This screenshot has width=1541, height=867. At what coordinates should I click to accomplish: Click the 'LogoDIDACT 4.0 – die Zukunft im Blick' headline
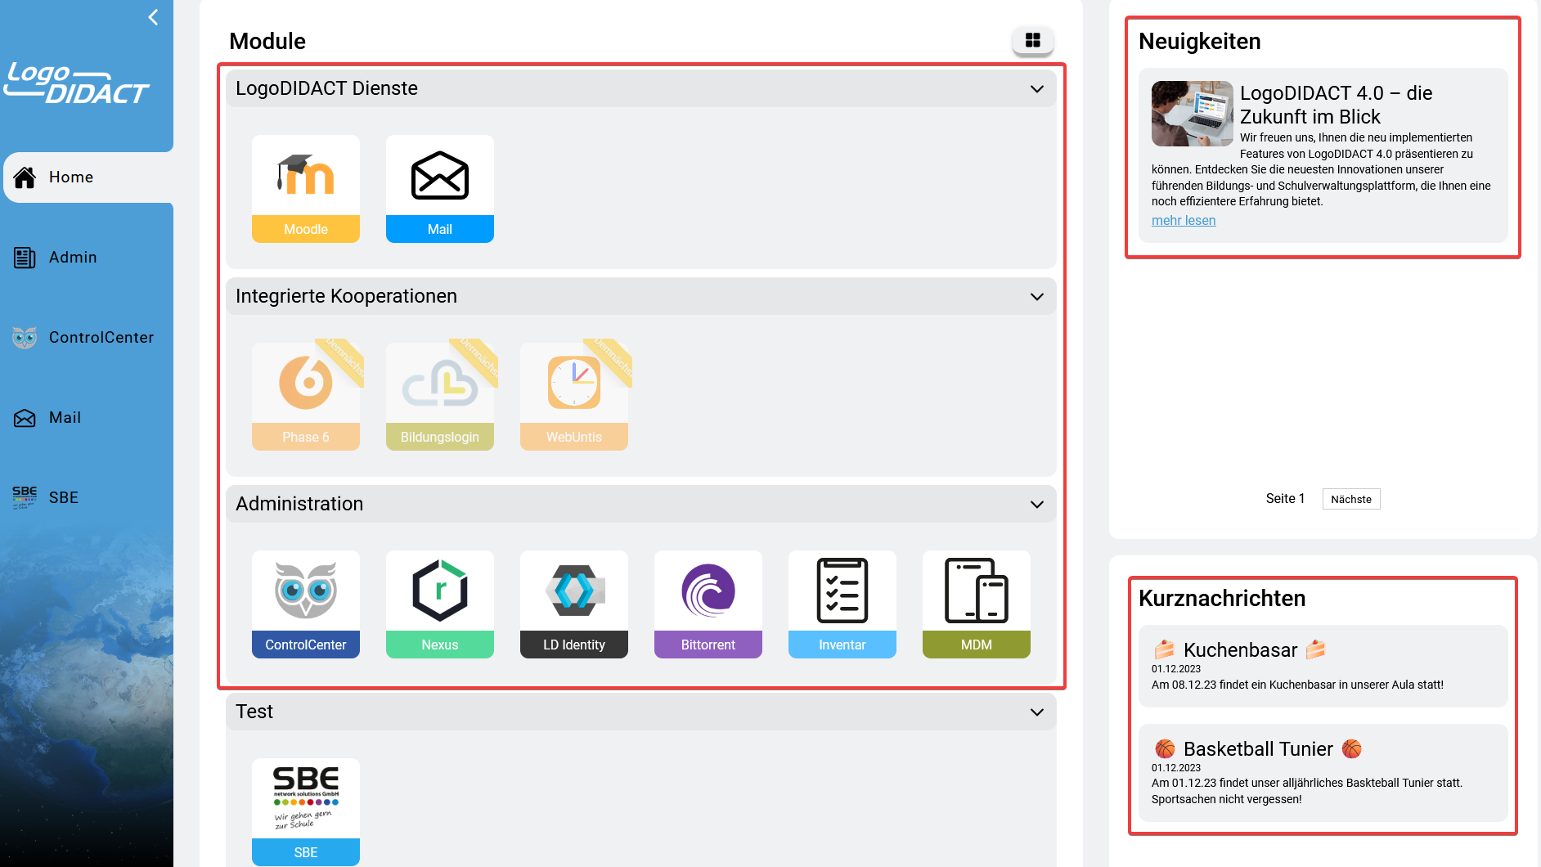1336,105
